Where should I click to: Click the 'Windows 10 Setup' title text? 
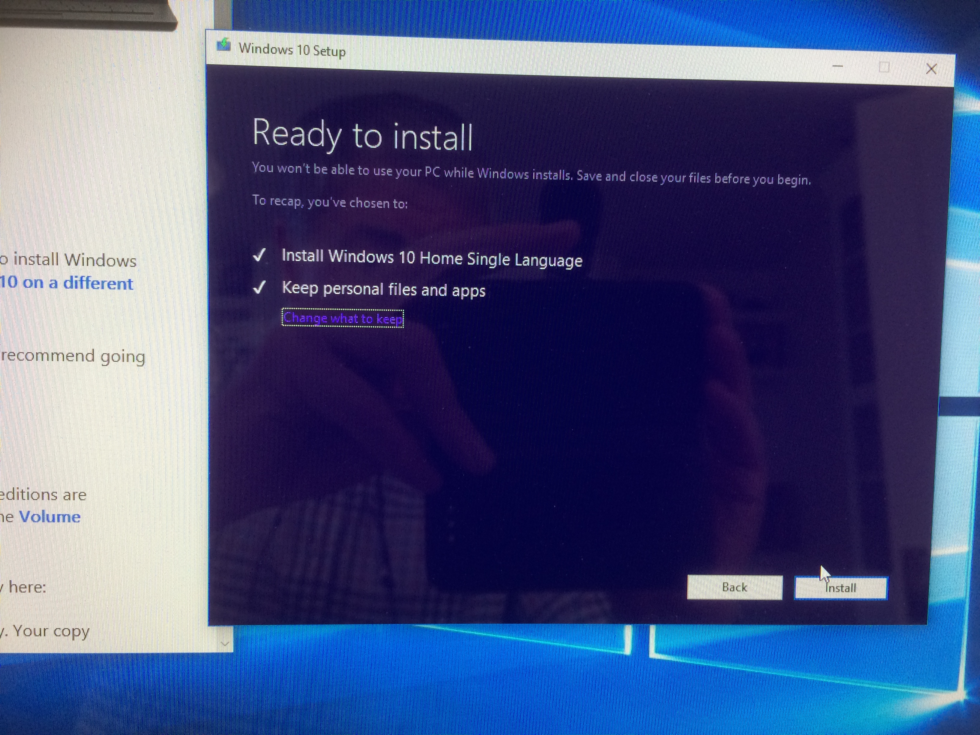(292, 50)
